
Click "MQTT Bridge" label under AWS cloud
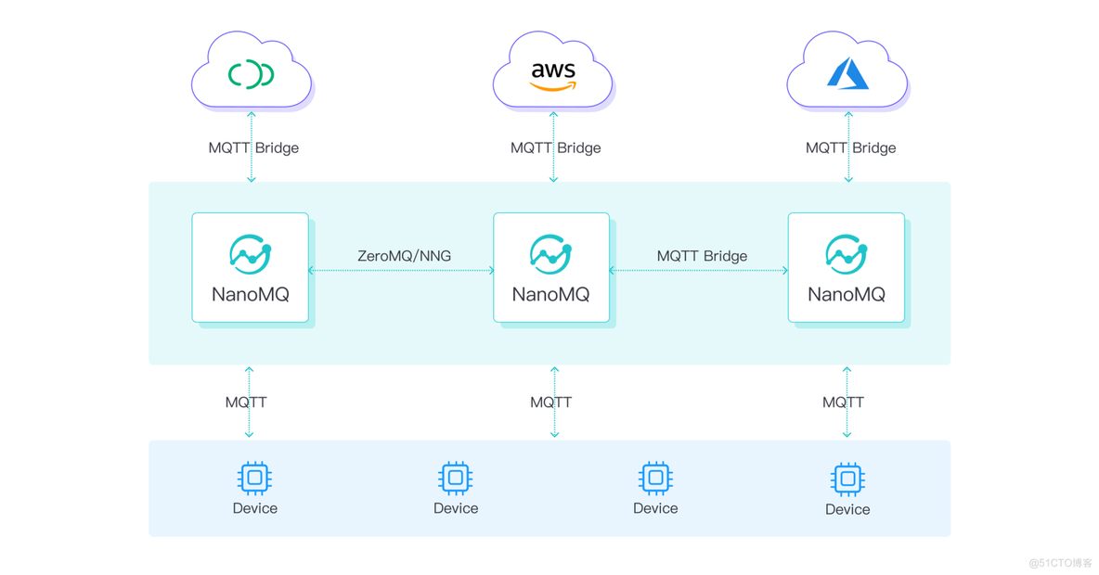[x=556, y=147]
